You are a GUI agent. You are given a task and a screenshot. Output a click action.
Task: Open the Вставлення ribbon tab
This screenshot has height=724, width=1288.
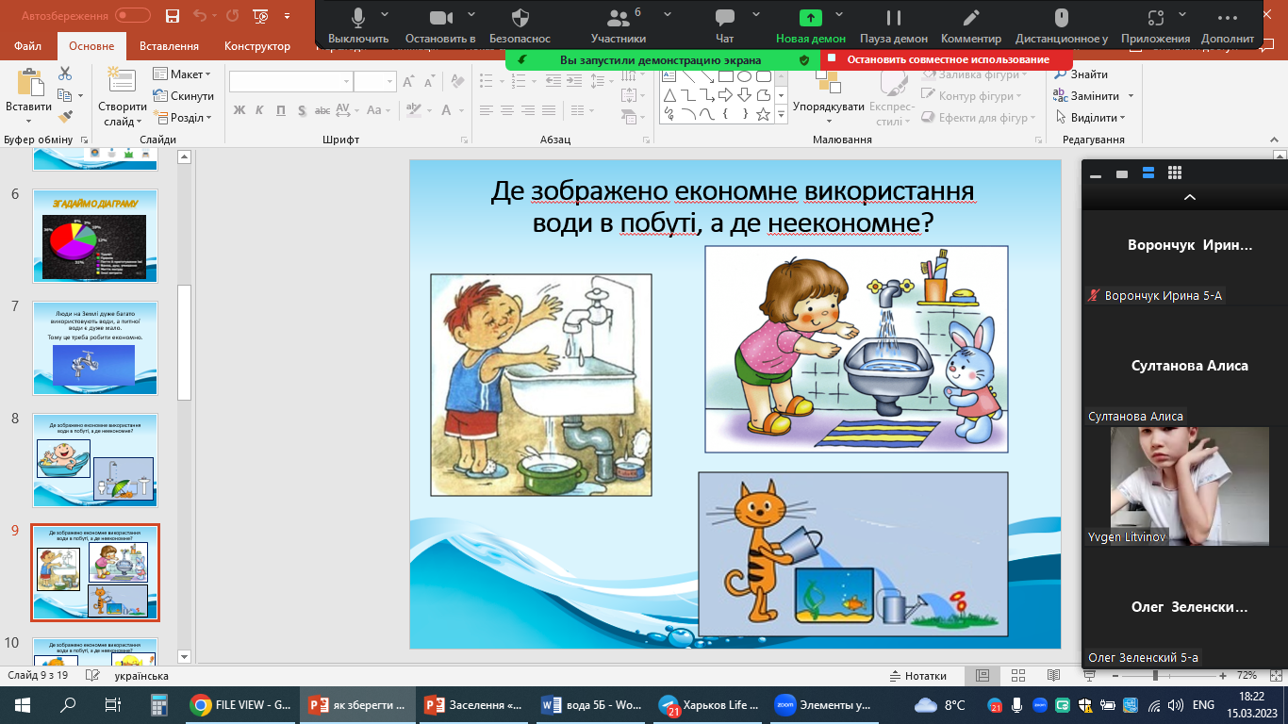[169, 46]
